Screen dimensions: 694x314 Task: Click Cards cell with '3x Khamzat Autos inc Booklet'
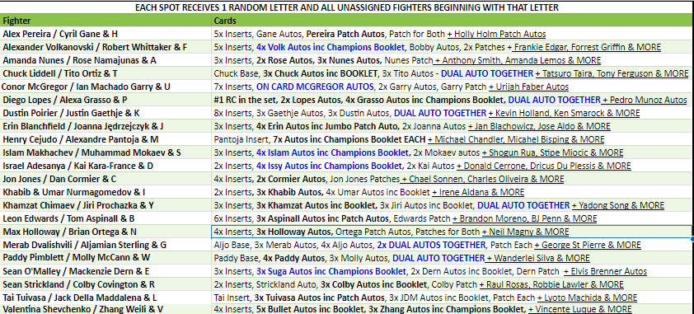(x=453, y=205)
